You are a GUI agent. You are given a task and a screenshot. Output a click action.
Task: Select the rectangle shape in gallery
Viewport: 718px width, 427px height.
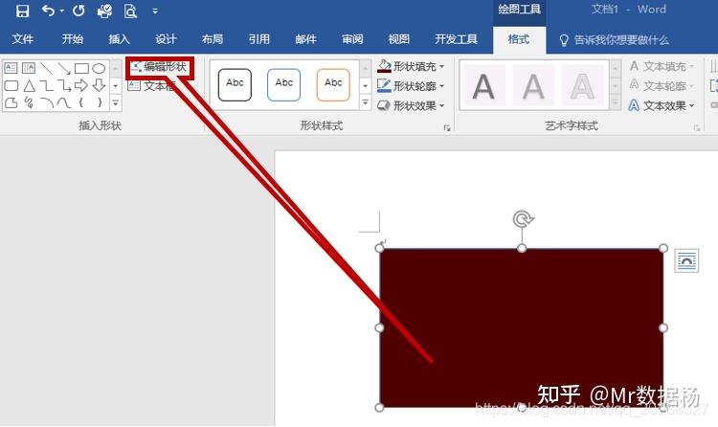point(81,68)
